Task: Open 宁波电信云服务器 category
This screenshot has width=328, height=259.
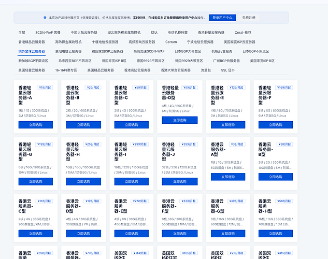Action: tap(201, 42)
